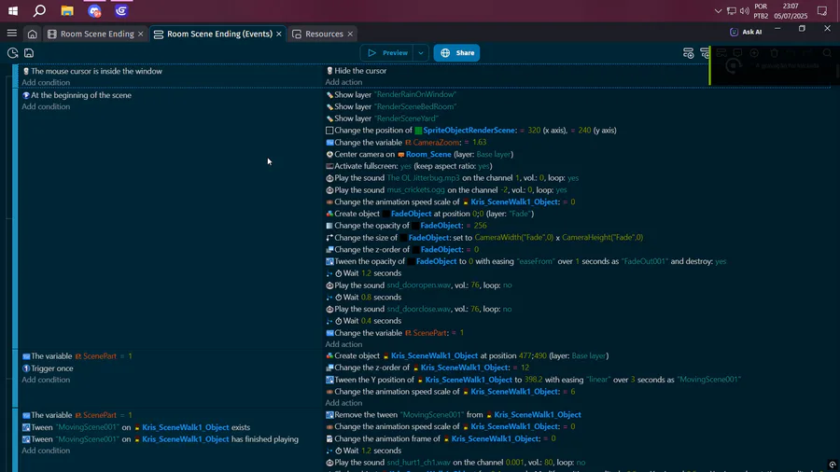Edit the mus_crickets.ogg sound parameter
840x472 pixels.
[415, 190]
